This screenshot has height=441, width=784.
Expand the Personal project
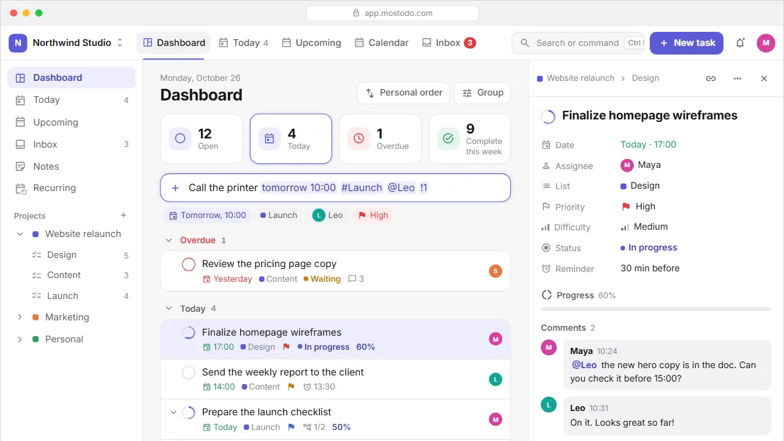point(20,339)
